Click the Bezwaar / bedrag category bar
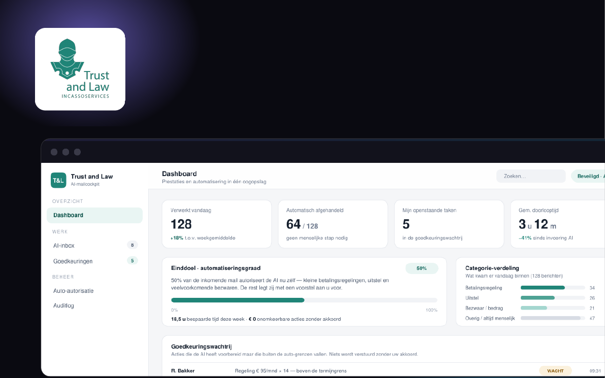The width and height of the screenshot is (605, 378). click(x=553, y=308)
